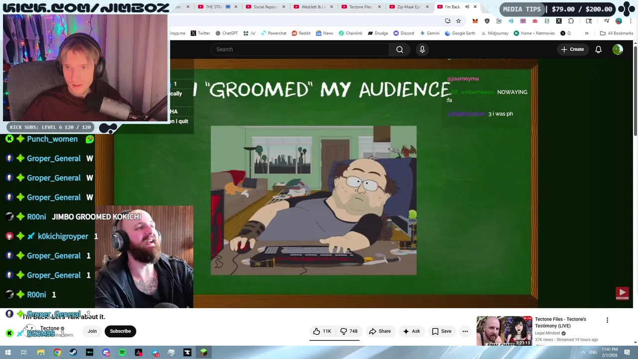Image resolution: width=638 pixels, height=359 pixels.
Task: Click the ENG language indicator
Action: [593, 353]
